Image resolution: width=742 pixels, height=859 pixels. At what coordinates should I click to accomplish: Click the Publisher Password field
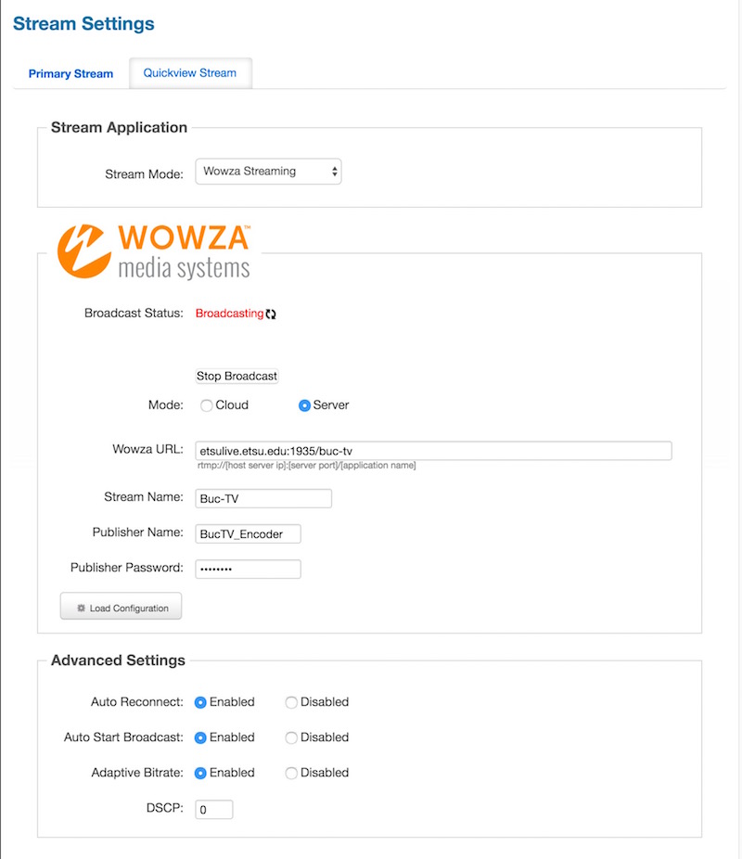click(248, 569)
